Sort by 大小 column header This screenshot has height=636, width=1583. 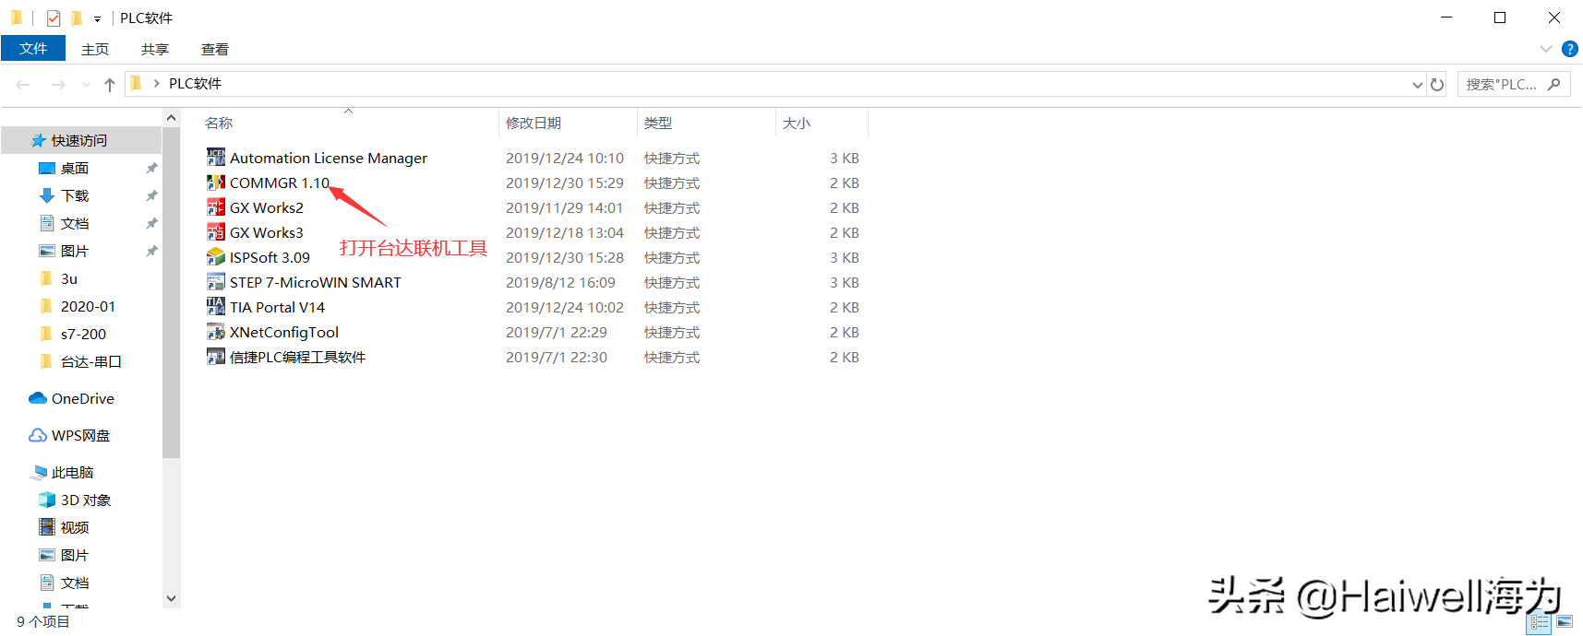[x=797, y=123]
